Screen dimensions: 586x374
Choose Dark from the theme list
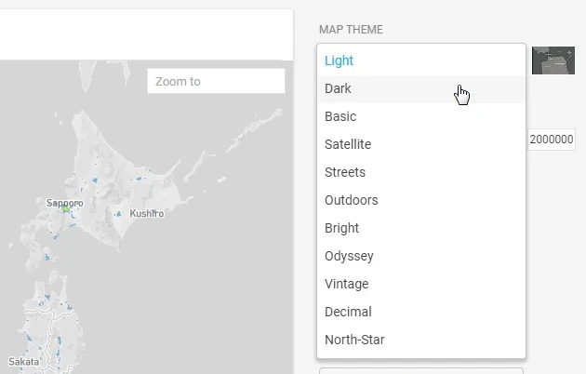pos(421,89)
